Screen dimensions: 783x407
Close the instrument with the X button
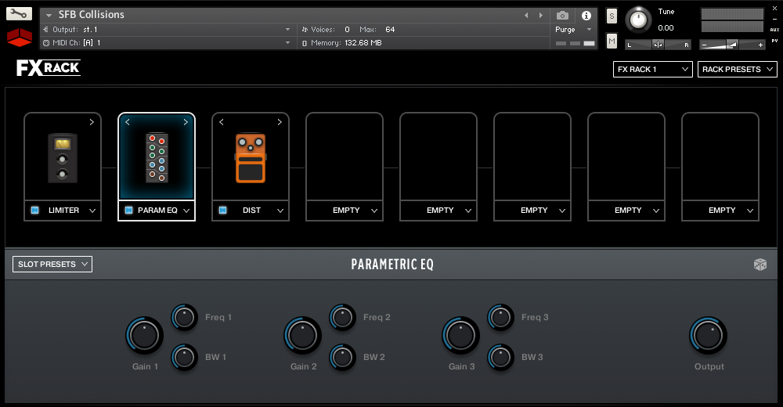click(x=774, y=9)
